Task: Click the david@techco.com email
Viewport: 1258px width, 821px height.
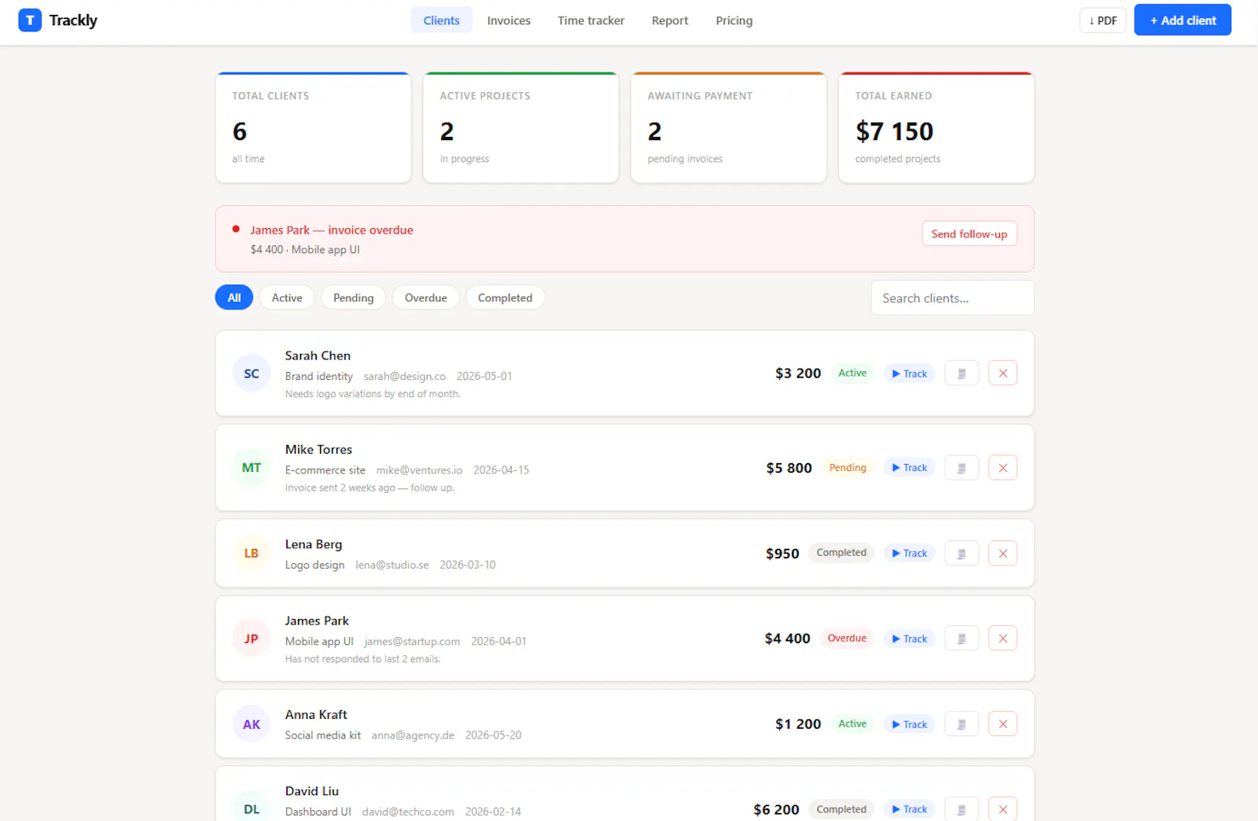Action: (407, 812)
